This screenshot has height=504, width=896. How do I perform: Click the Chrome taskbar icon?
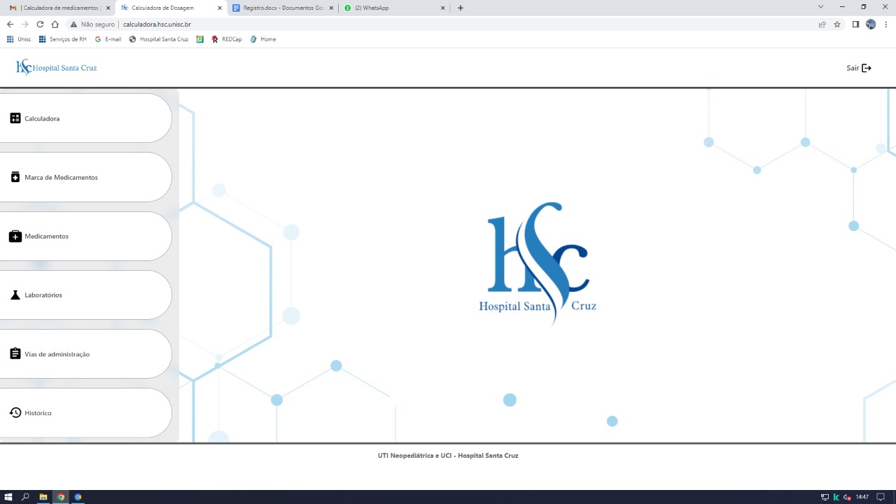pyautogui.click(x=61, y=497)
